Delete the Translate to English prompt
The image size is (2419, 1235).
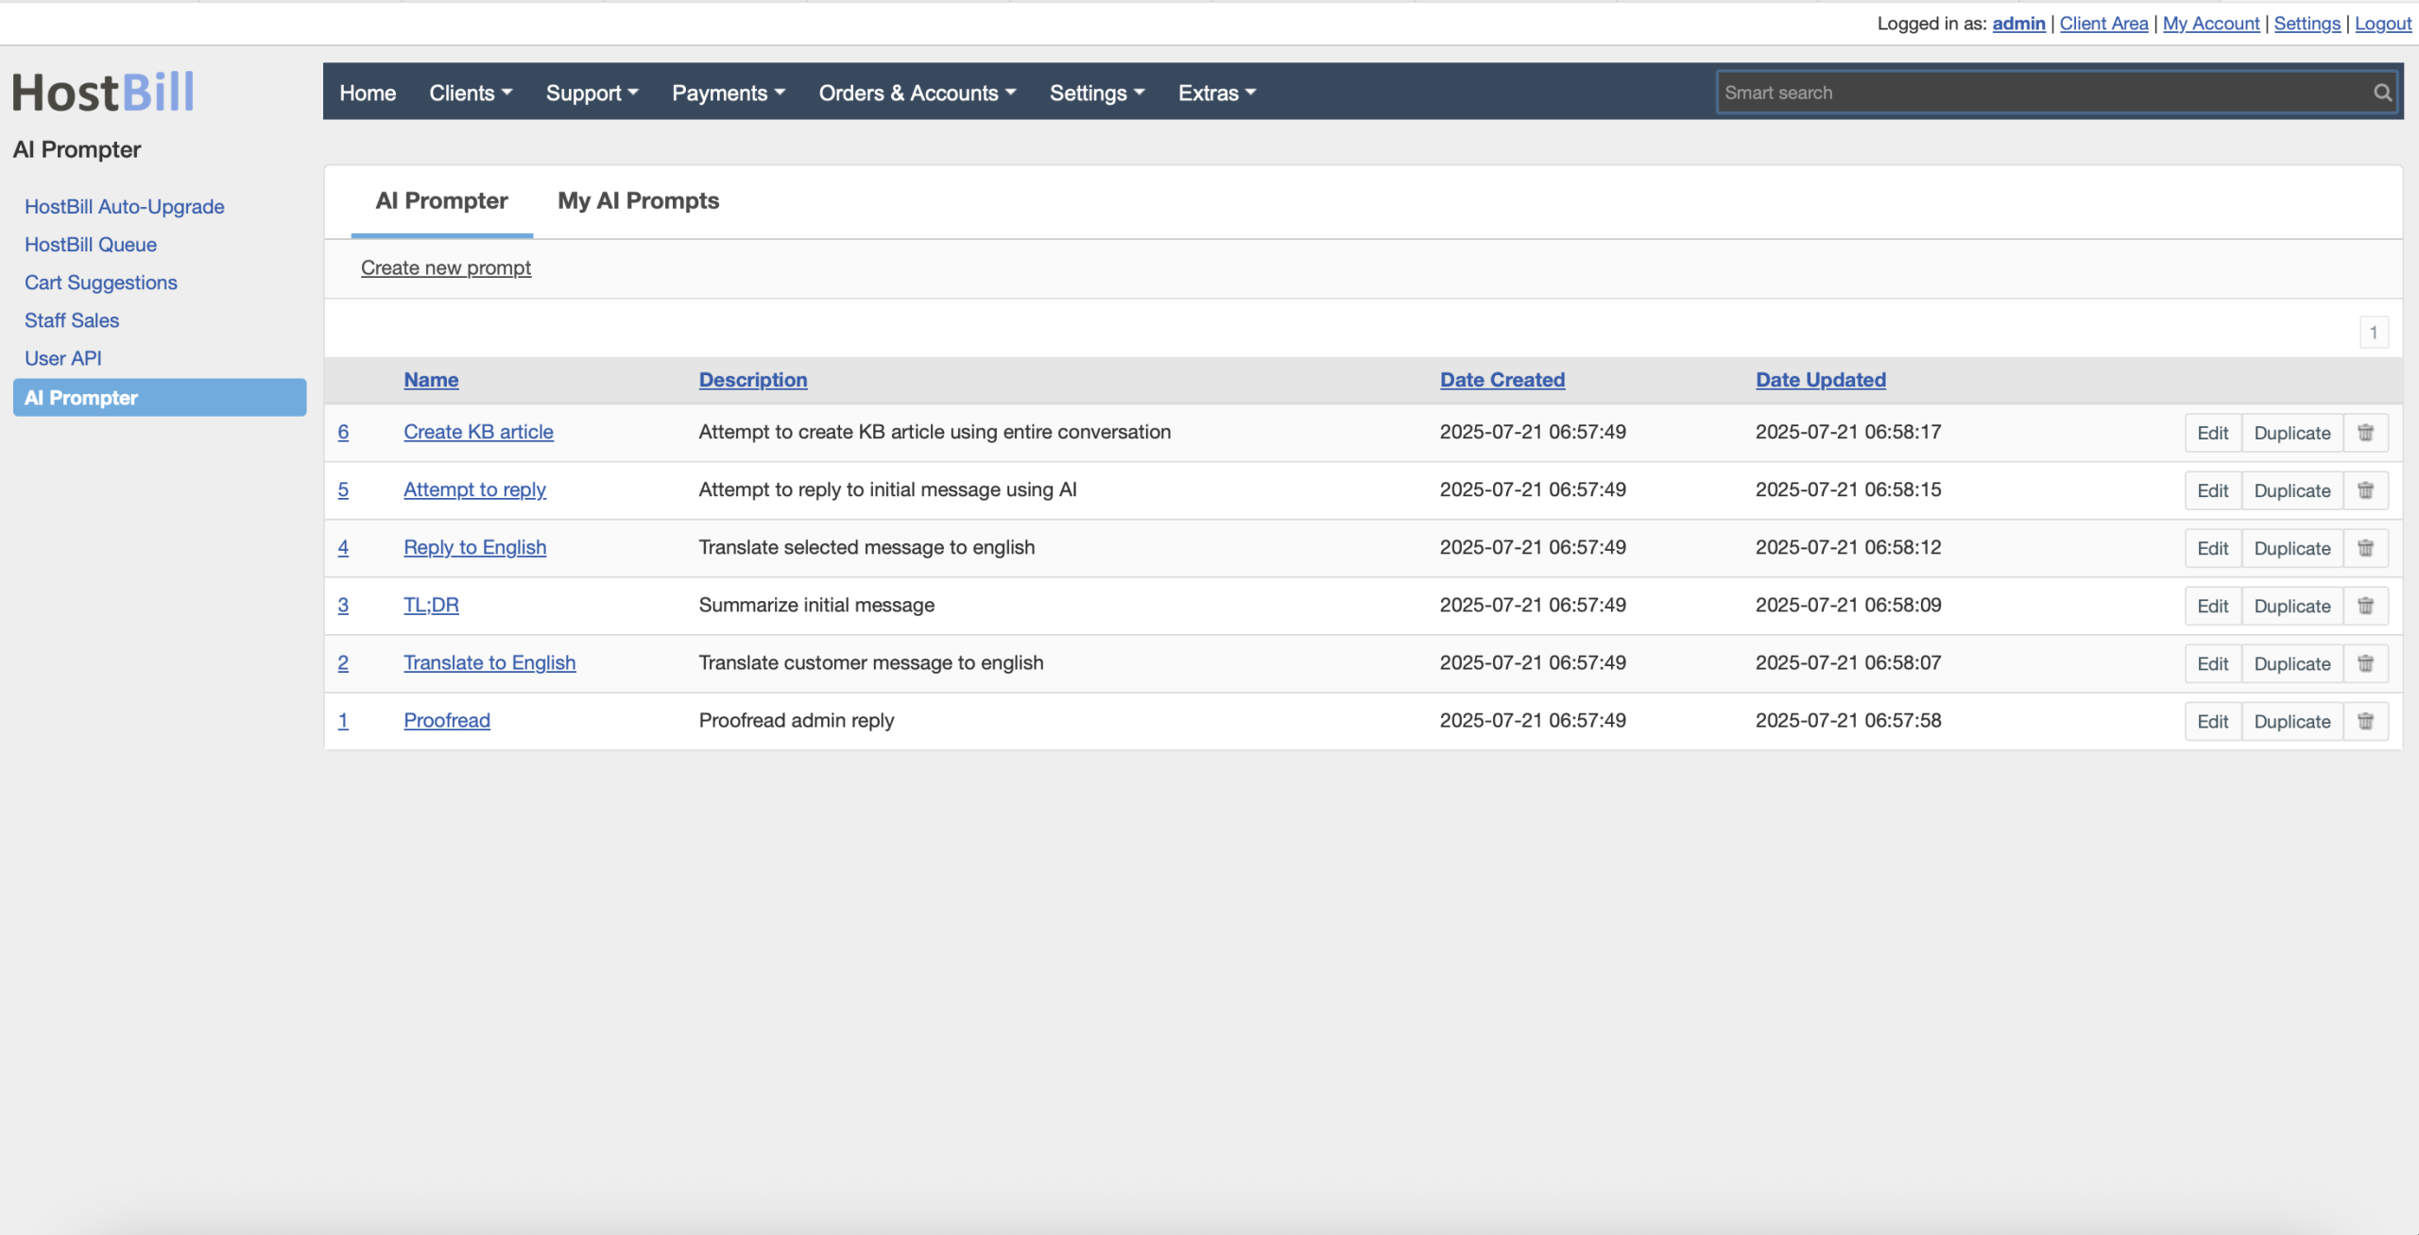2365,663
